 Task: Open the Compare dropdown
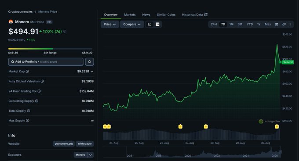tap(132, 25)
